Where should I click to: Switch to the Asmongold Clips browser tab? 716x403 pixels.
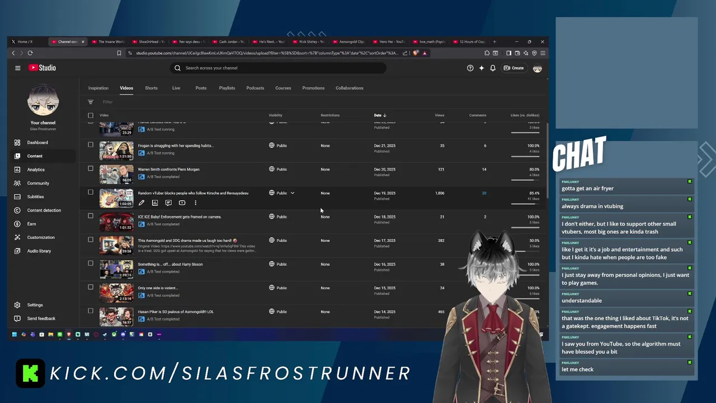coord(348,41)
